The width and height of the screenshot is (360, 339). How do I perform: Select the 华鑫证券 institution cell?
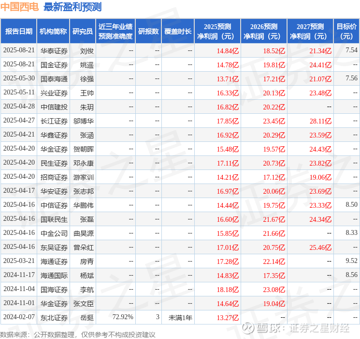click(54, 135)
